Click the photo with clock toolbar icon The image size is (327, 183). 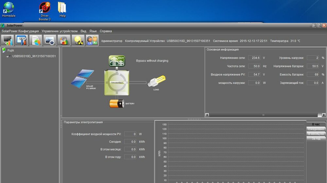[50, 40]
